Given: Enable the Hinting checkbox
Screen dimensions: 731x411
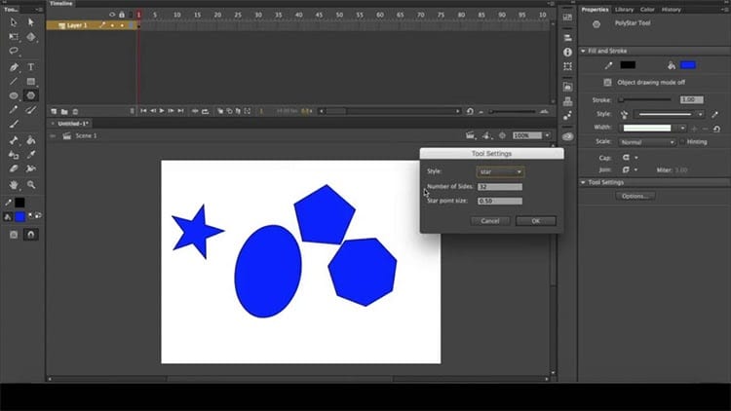Looking at the screenshot, I should [x=682, y=141].
